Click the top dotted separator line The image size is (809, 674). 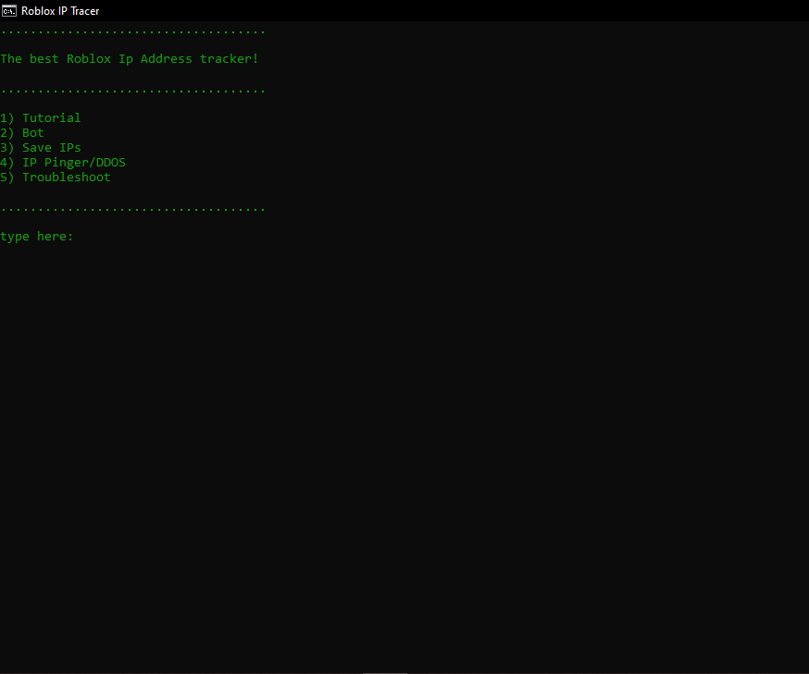[x=132, y=29]
